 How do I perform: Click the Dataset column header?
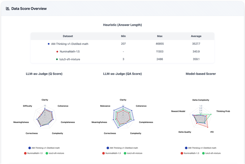[x=68, y=36]
